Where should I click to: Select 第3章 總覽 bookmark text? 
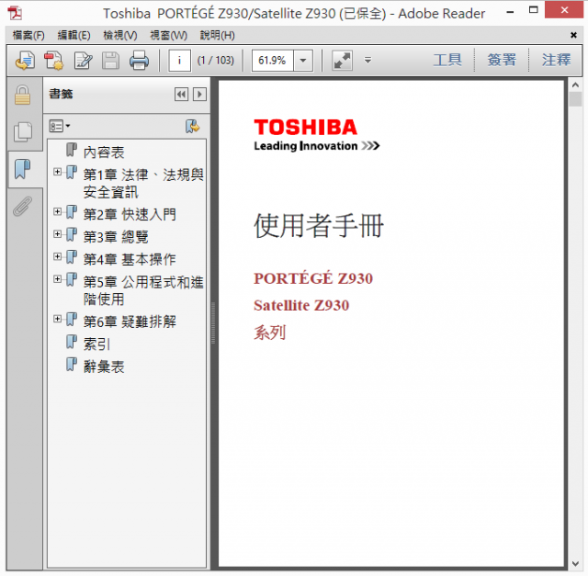point(116,237)
